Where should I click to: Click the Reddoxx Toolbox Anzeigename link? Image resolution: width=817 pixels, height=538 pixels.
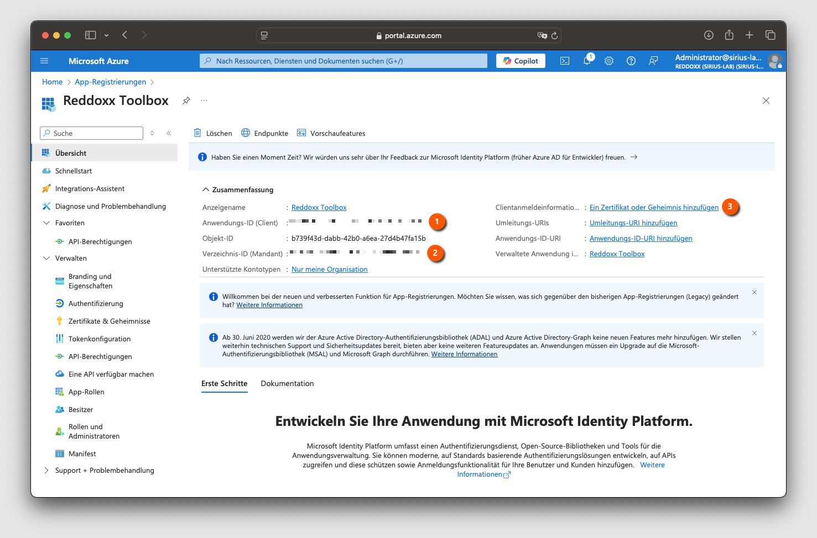pos(319,207)
